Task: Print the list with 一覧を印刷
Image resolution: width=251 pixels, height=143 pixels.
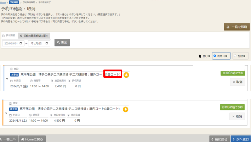Action: click(x=237, y=27)
